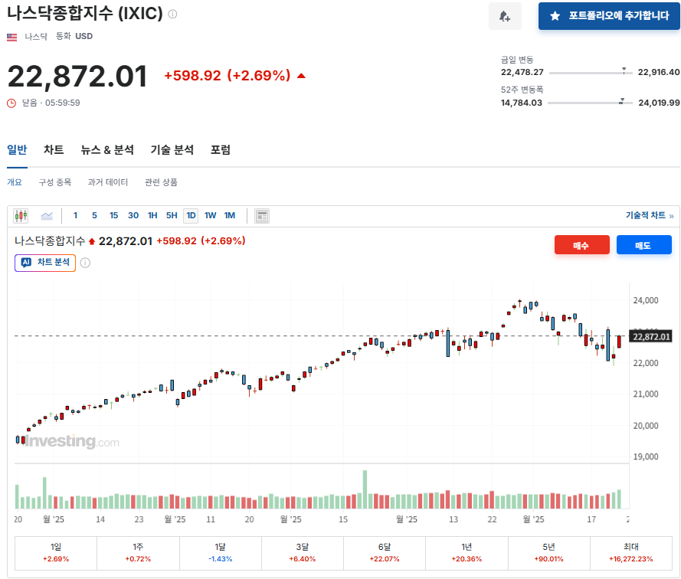681x579 pixels.
Task: Click the red 매수 button
Action: point(581,245)
